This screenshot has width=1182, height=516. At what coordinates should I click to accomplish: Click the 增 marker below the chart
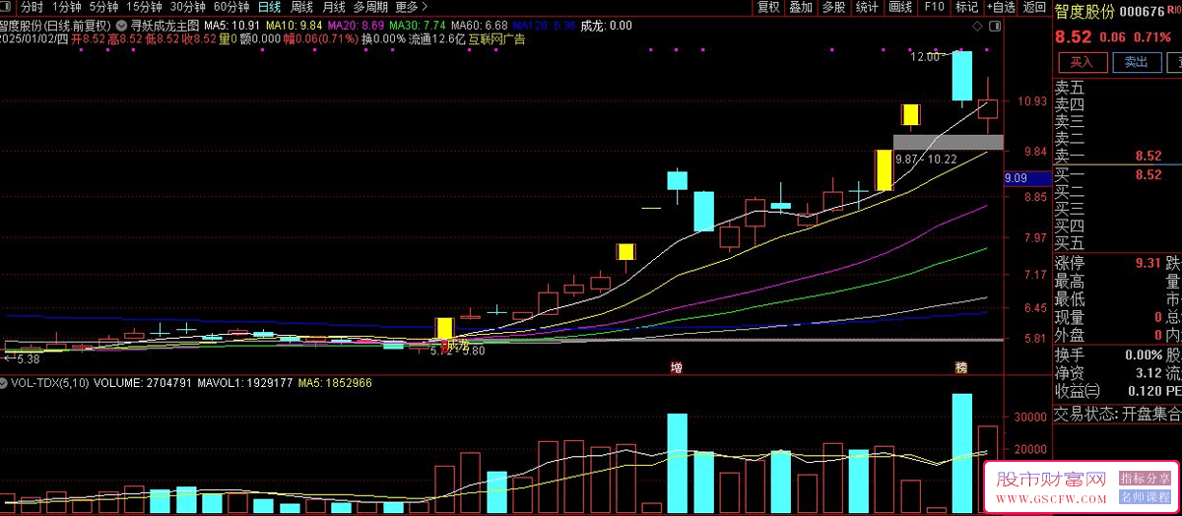(676, 367)
